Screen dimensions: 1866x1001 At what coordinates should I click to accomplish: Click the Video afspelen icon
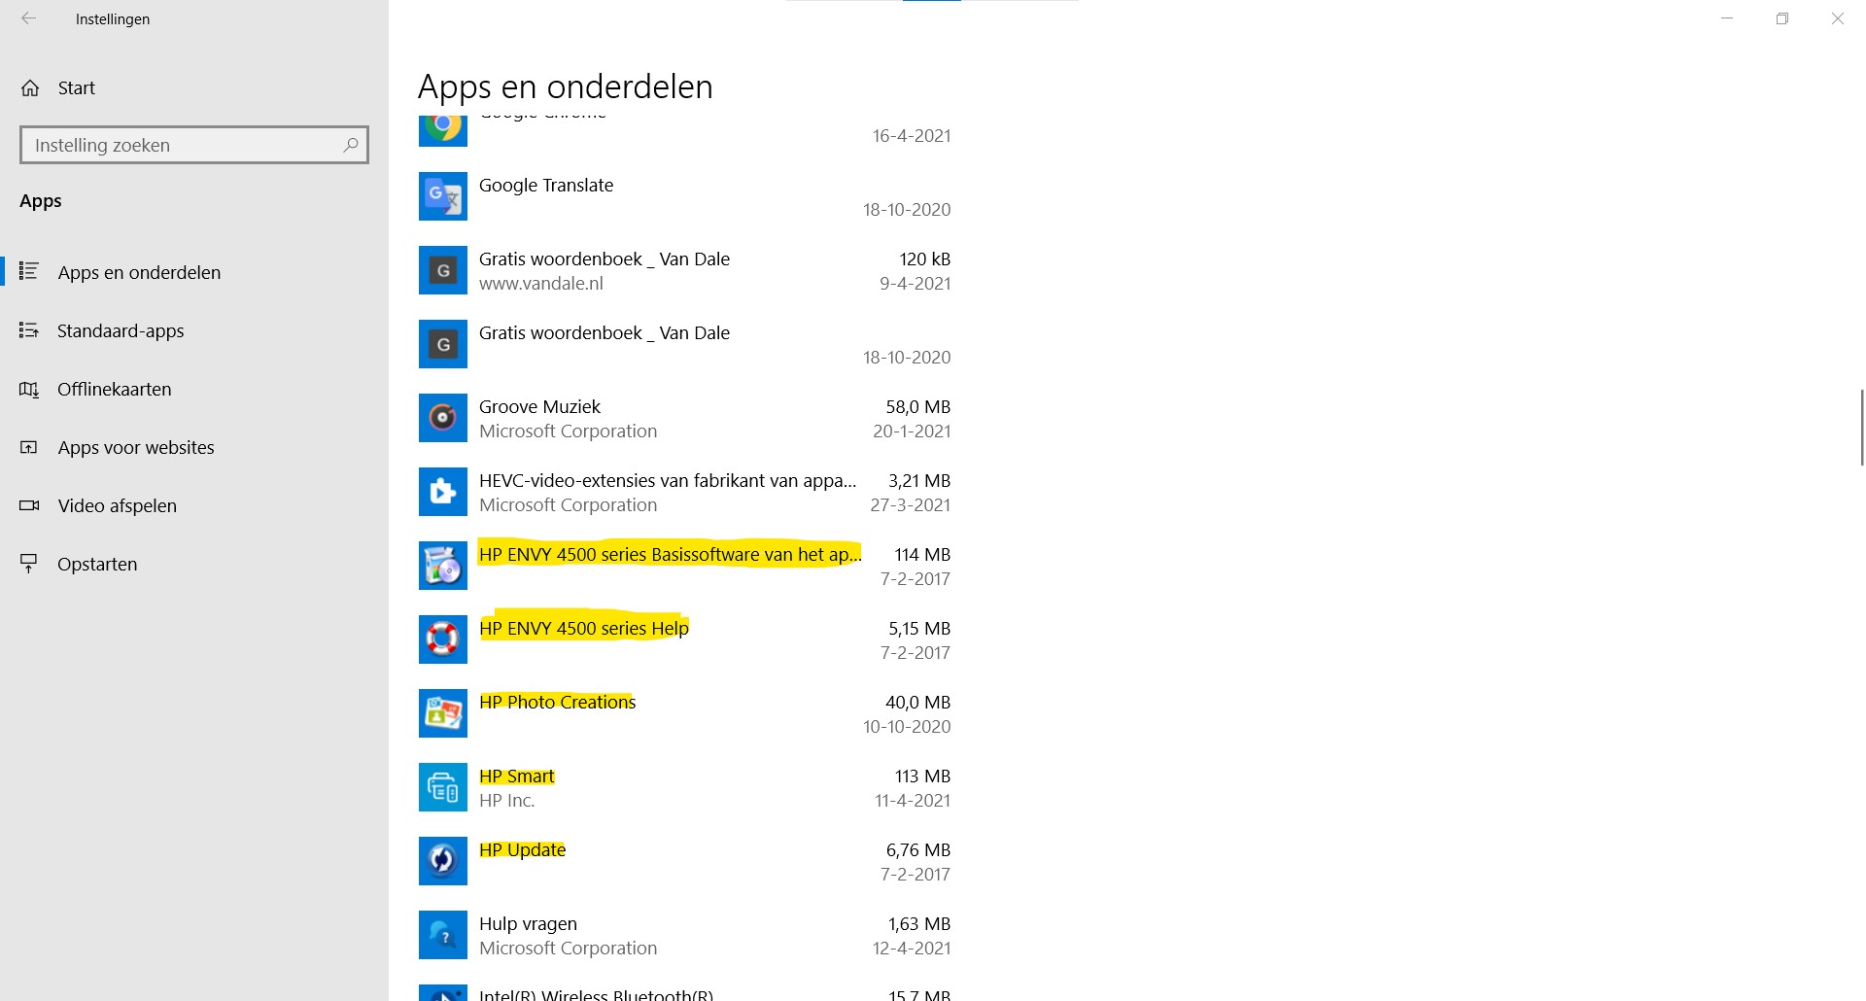point(29,505)
